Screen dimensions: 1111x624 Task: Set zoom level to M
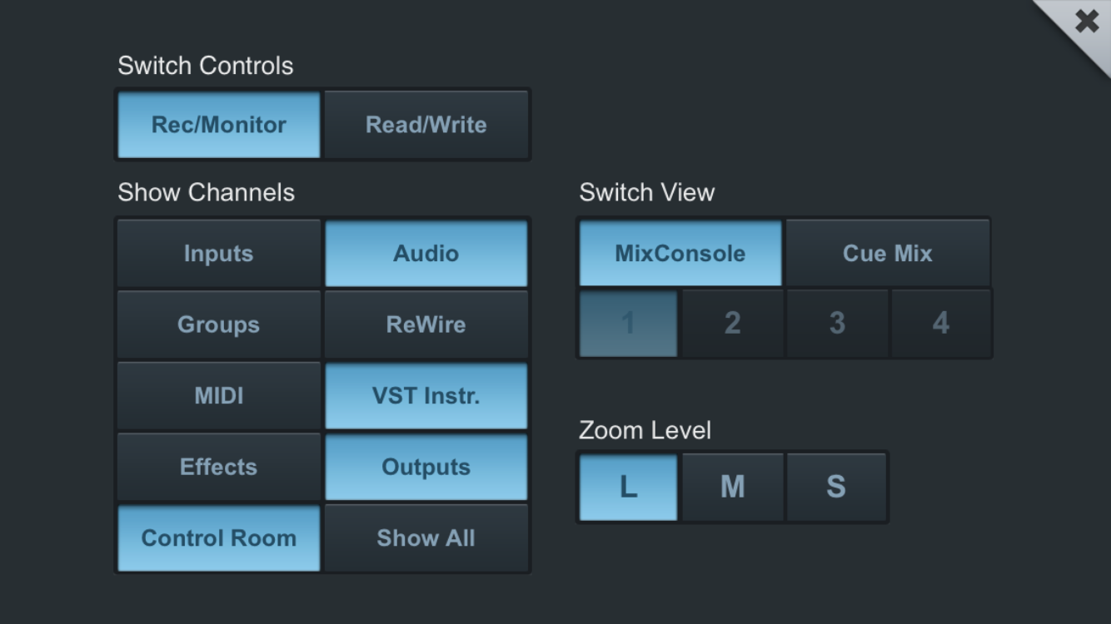732,487
